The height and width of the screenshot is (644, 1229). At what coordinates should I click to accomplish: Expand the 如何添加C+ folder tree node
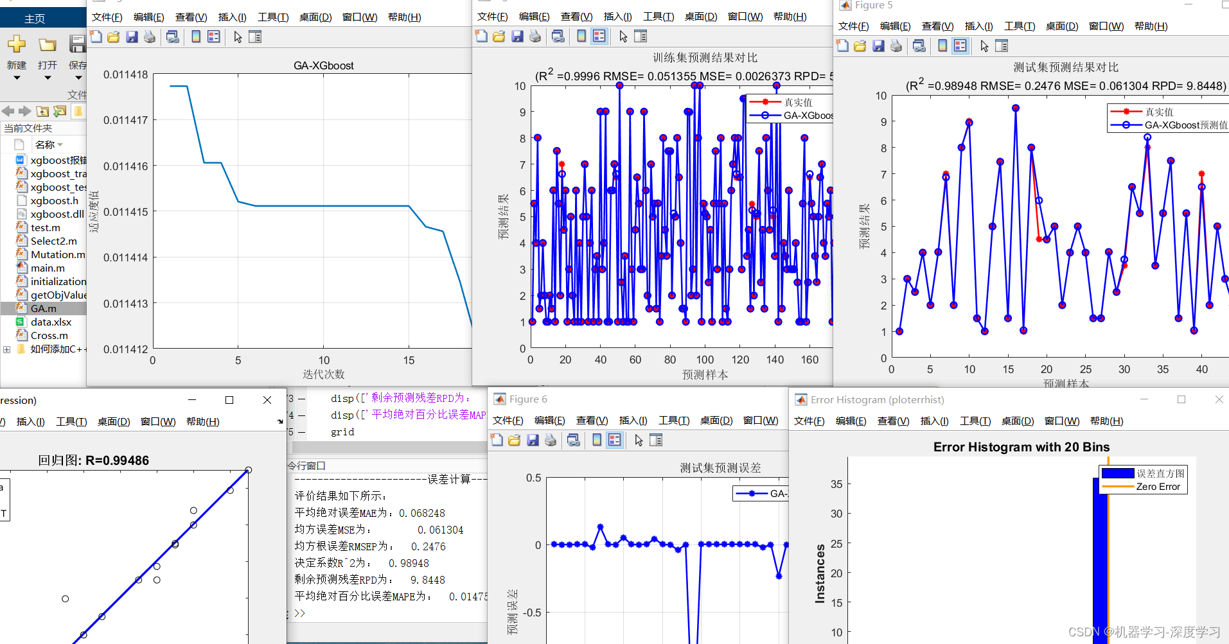[x=6, y=349]
